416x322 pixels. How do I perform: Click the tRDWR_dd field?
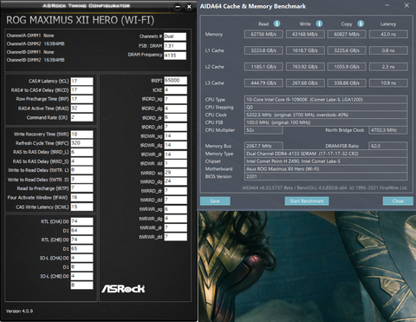coord(175,164)
